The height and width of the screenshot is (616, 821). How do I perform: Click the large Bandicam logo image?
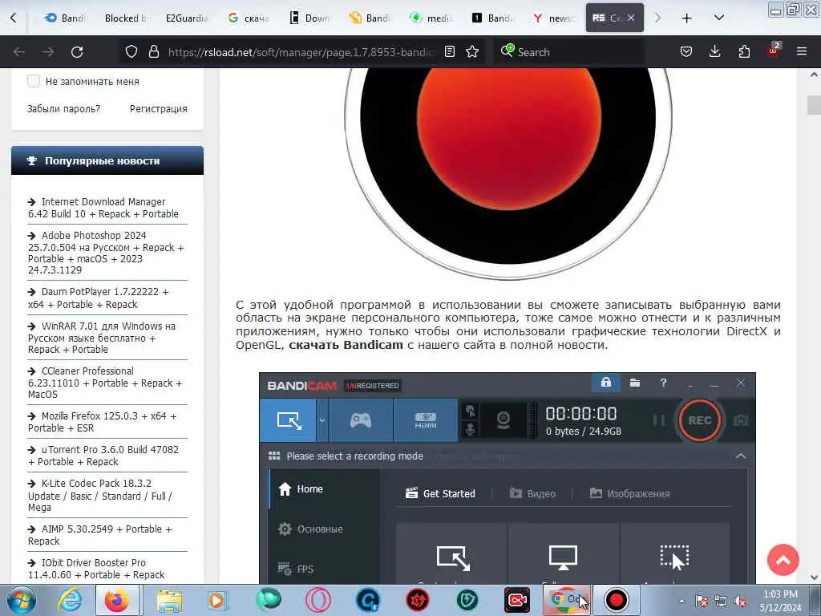(x=508, y=173)
